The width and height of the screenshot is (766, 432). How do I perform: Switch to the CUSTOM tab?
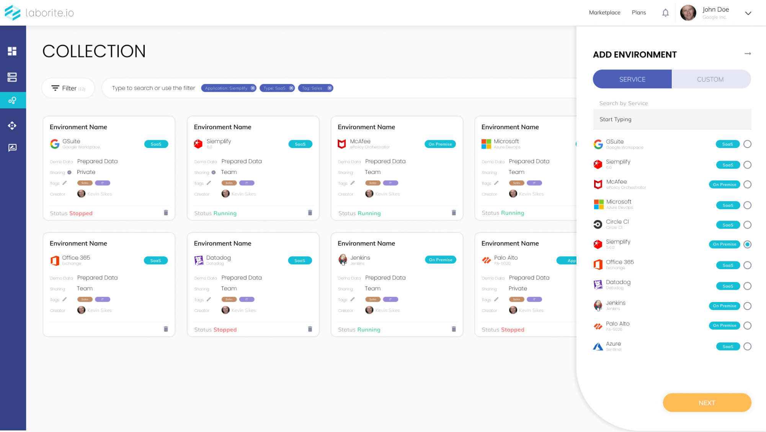[x=710, y=79]
